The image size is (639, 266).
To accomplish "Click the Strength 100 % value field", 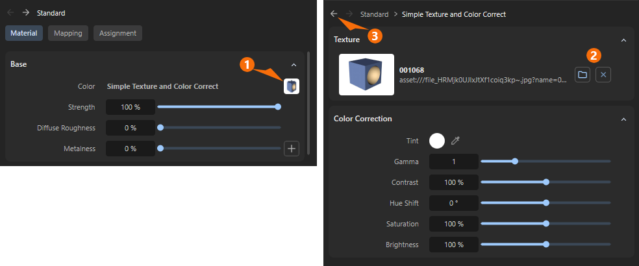I will 131,107.
